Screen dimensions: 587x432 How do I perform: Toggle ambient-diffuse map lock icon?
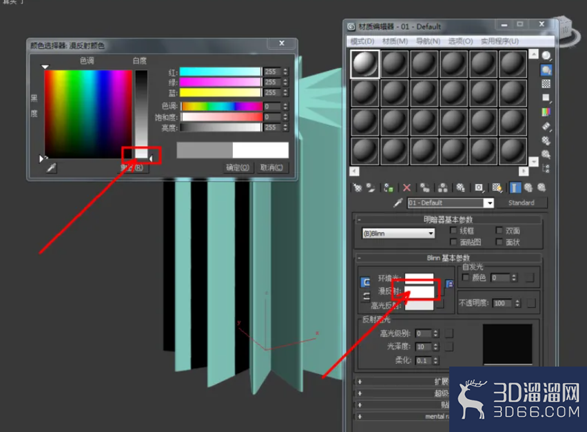pos(450,284)
